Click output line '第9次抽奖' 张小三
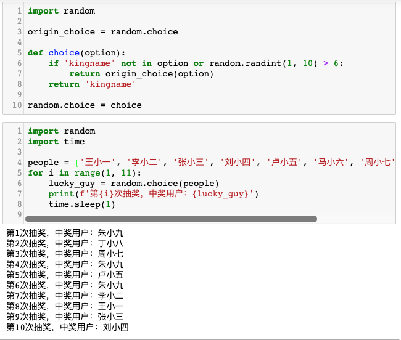 click(x=65, y=317)
